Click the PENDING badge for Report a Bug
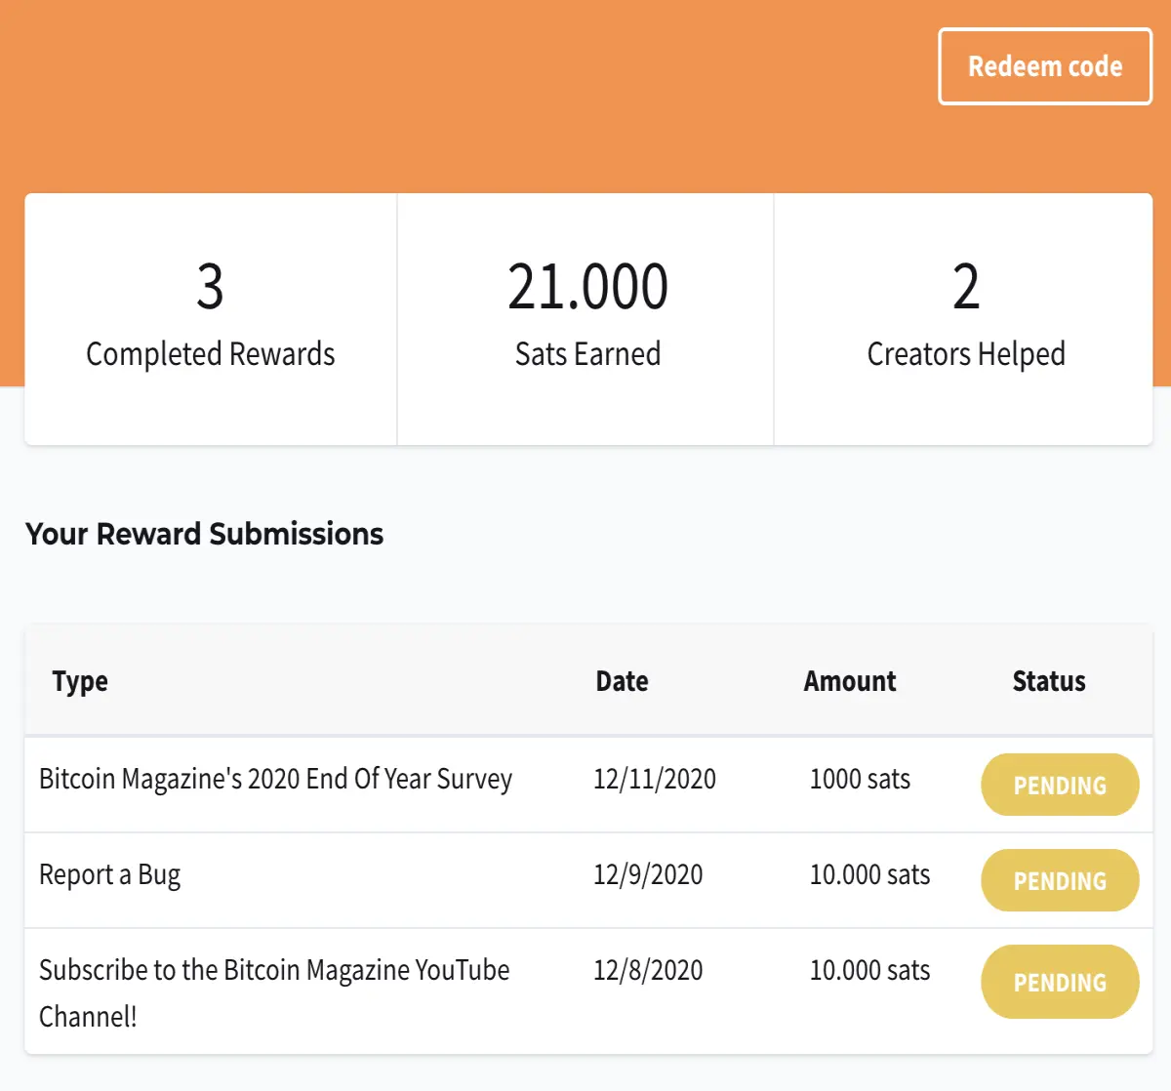 (1060, 880)
